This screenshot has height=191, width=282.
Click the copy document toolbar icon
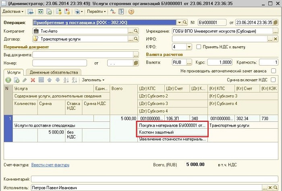(49, 12)
